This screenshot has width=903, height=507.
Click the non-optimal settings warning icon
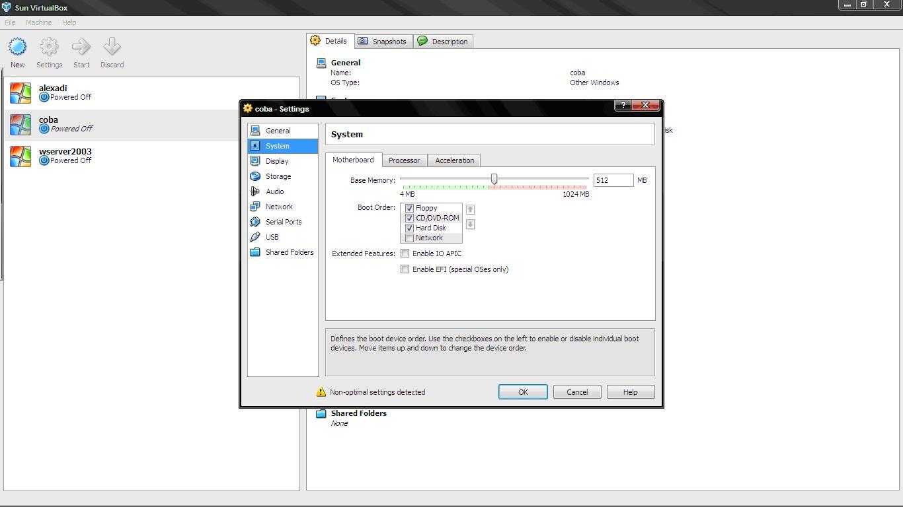(x=321, y=392)
